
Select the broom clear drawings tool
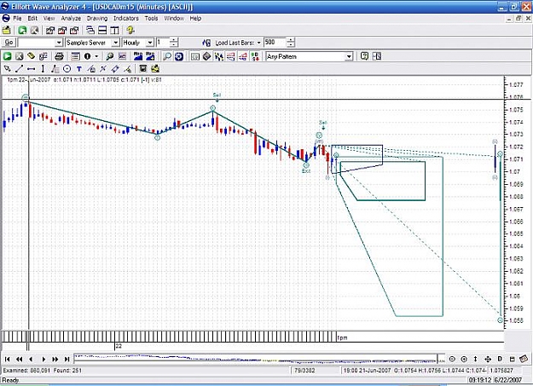[127, 69]
